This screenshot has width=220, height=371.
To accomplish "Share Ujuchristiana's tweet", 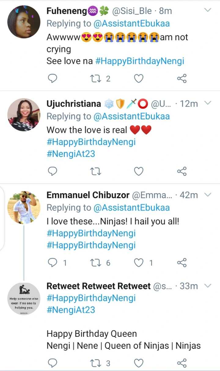I will coord(182,171).
